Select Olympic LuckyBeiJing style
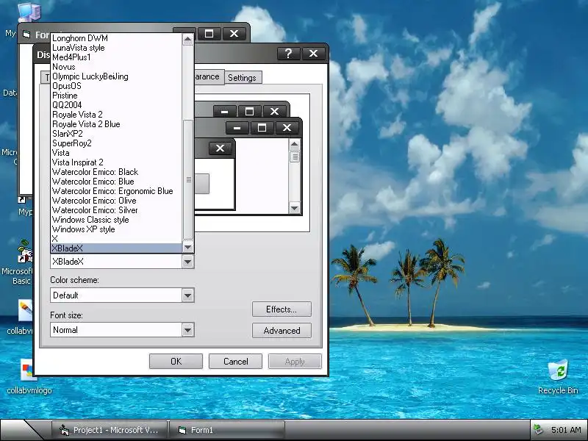Screen dimensions: 588x441 pos(116,76)
